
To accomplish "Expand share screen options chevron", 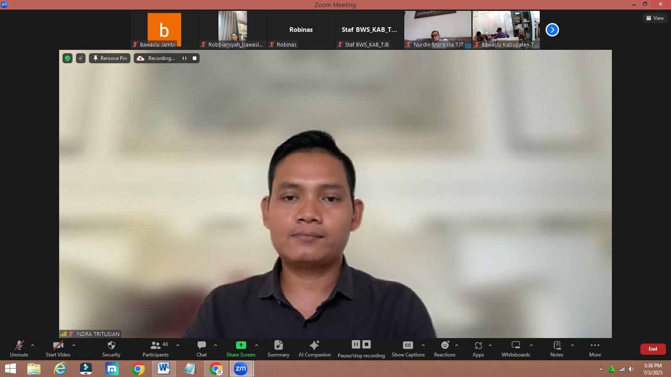I will (257, 346).
